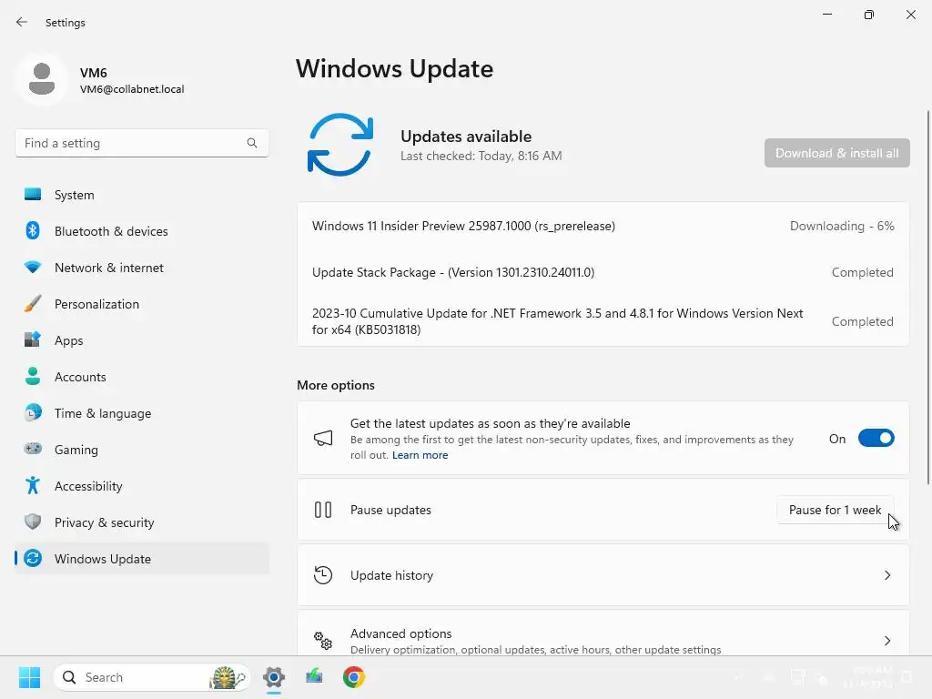Open Accounts settings section
Image resolution: width=932 pixels, height=699 pixels.
[142, 377]
